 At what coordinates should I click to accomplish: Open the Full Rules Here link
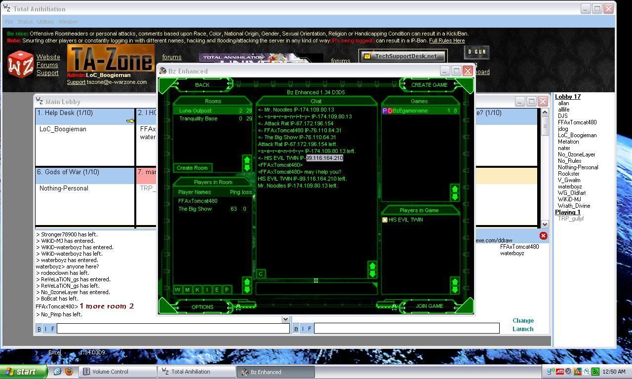coord(447,40)
